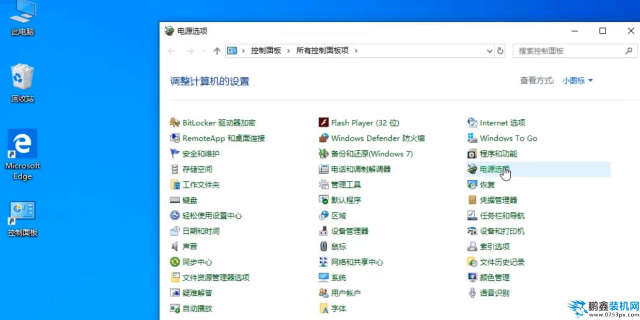Open 凭据管理器 safe icon
The image size is (640, 320).
point(472,200)
